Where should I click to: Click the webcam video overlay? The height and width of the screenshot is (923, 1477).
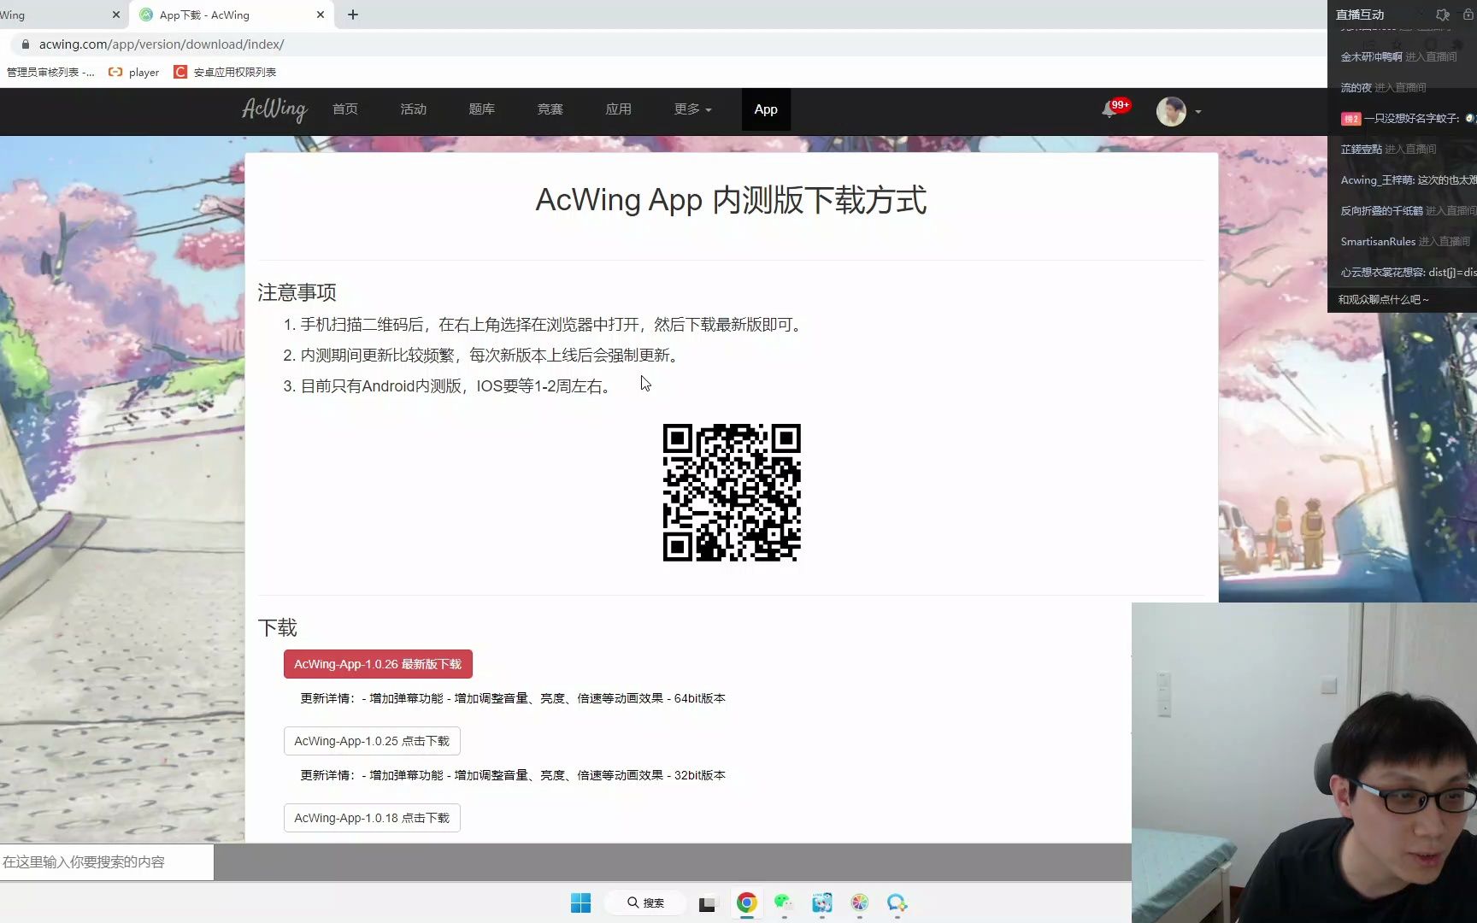[1304, 762]
